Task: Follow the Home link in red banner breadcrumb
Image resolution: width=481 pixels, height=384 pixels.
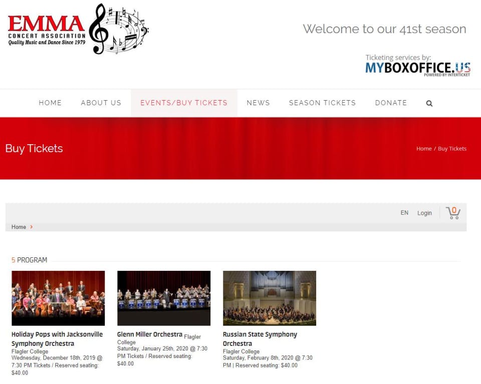Action: click(424, 149)
